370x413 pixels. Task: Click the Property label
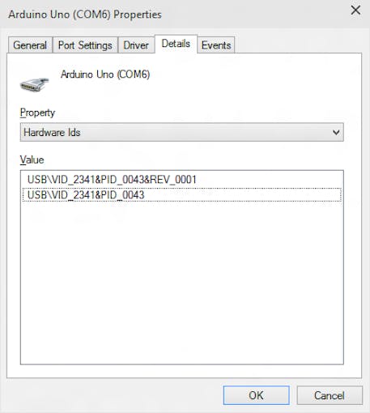pos(37,113)
